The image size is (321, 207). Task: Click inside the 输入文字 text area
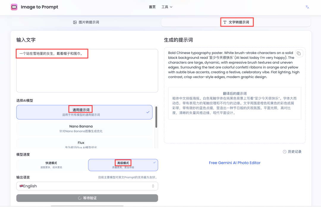tap(87, 74)
